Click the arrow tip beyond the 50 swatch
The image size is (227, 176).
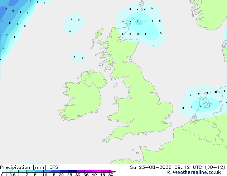[113, 171]
